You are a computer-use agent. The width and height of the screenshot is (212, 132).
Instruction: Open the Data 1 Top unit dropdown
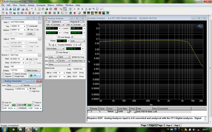[x=25, y=26]
